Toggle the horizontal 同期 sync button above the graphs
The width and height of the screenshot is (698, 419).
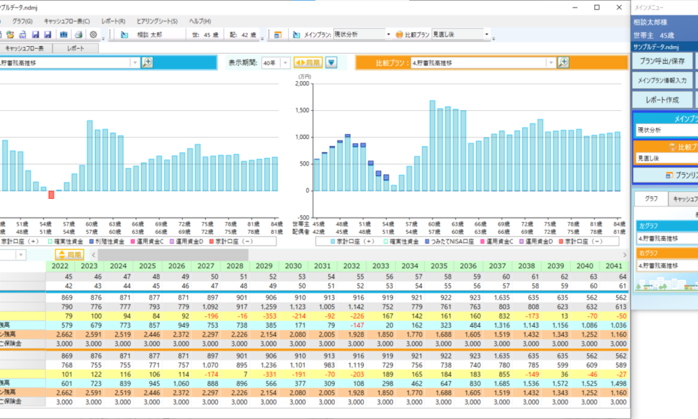point(308,62)
